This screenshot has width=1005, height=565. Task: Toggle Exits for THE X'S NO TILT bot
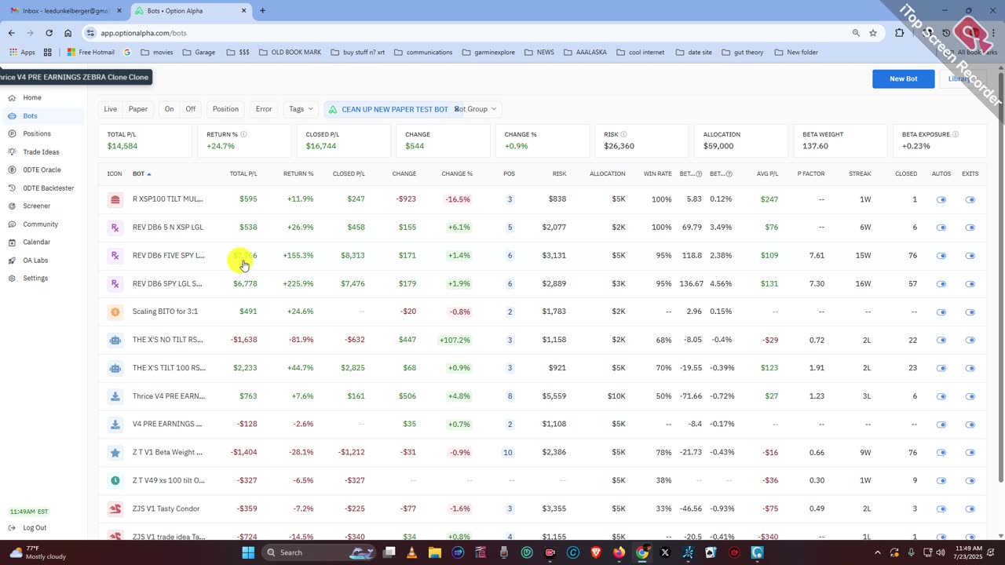pyautogui.click(x=970, y=340)
